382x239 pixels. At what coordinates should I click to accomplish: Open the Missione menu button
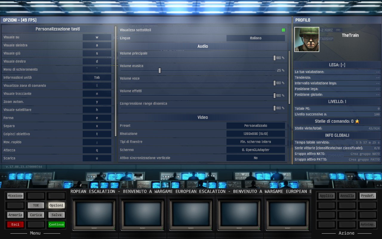[15, 196]
